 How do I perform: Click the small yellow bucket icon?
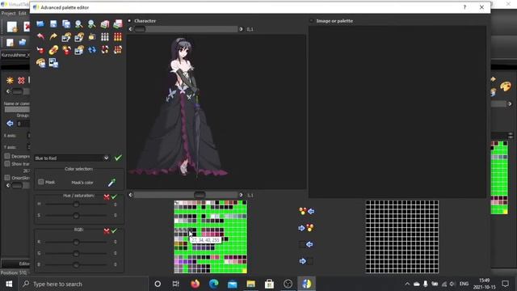tap(91, 36)
